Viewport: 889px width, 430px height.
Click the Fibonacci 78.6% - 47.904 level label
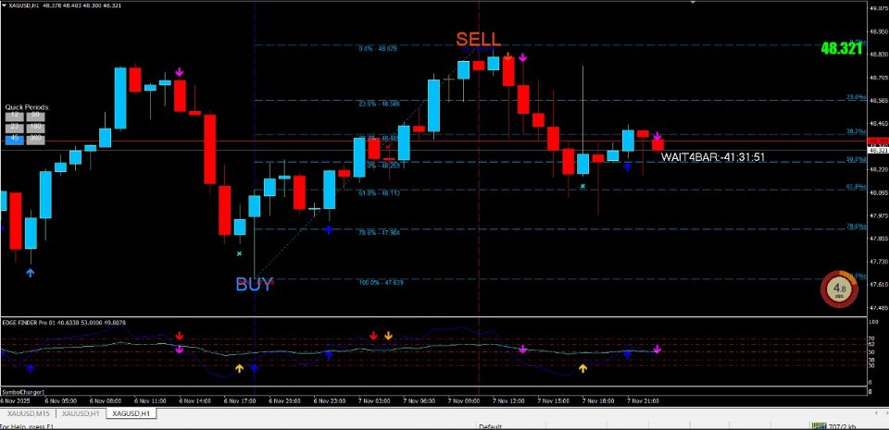click(x=380, y=232)
